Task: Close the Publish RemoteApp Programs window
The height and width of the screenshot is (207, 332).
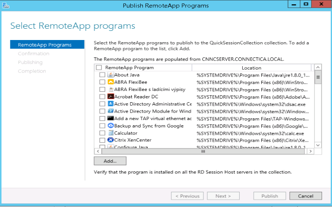Action: [321, 4]
